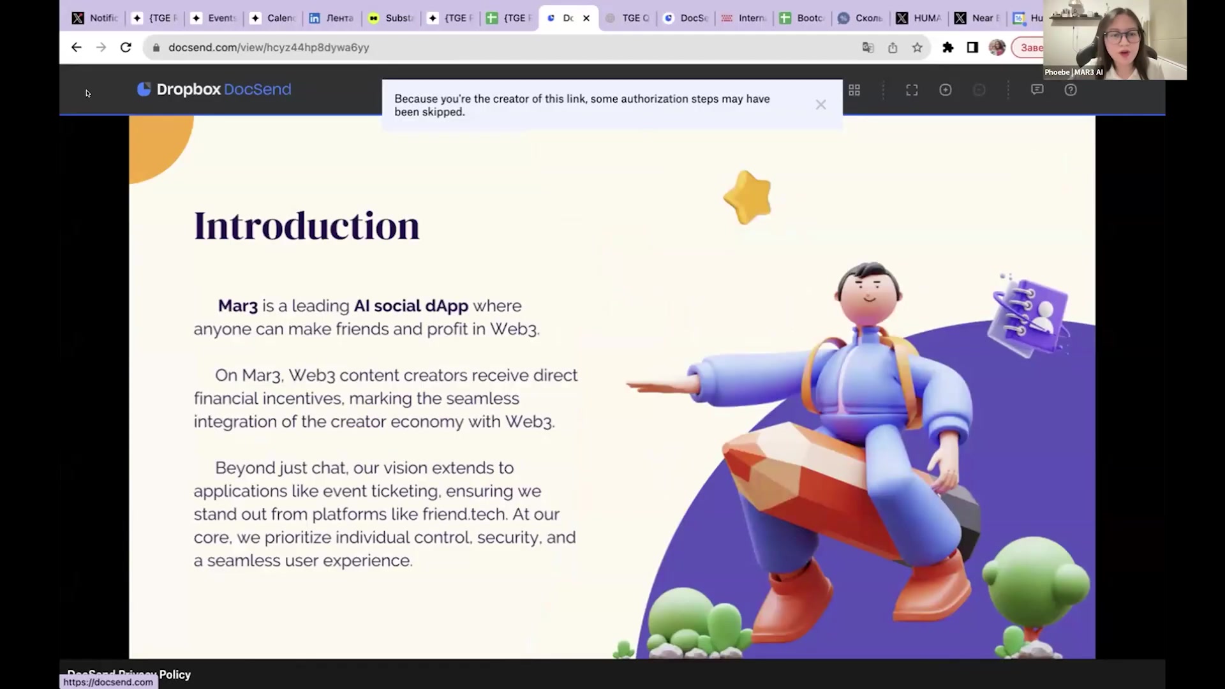1225x689 pixels.
Task: Click the bold 'Mar3' word in slide
Action: [x=237, y=306]
